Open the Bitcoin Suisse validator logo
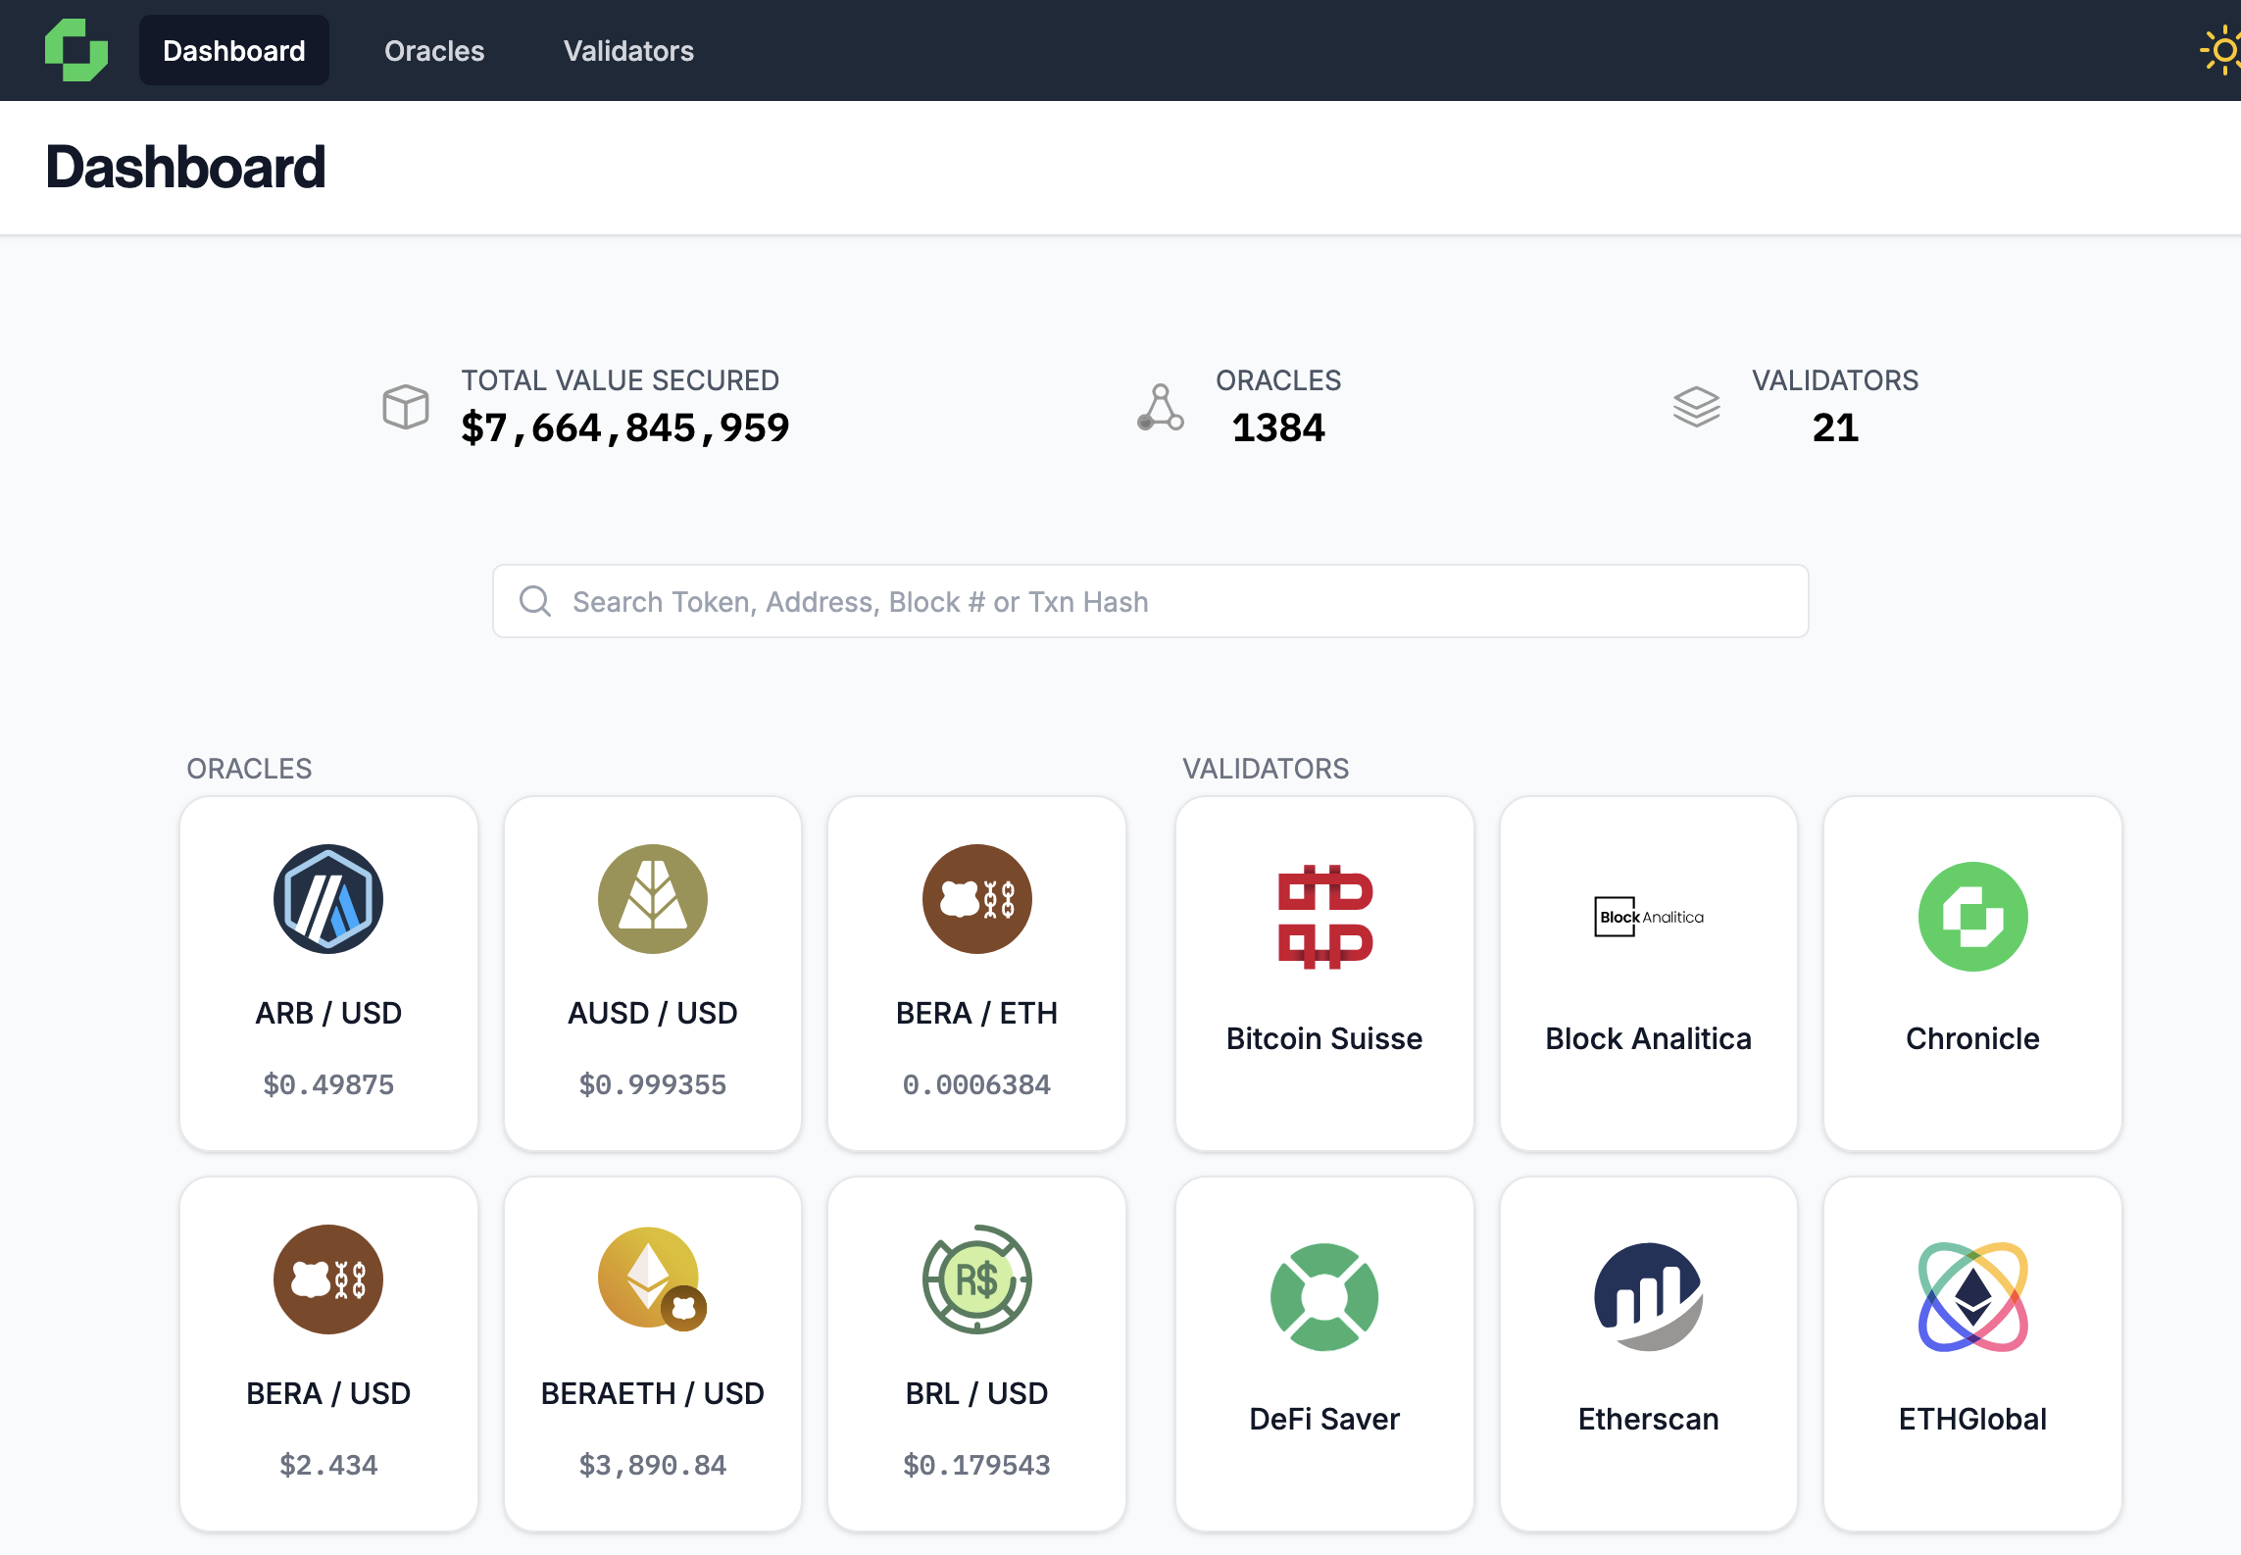2241x1555 pixels. [1324, 917]
